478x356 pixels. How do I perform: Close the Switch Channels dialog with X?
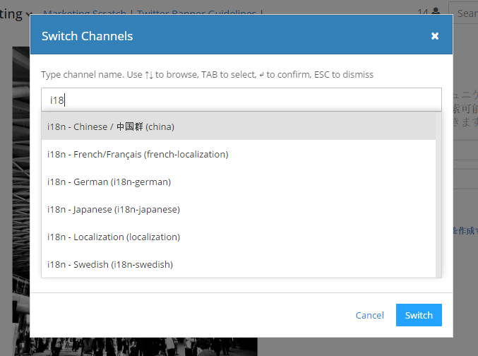tap(435, 36)
